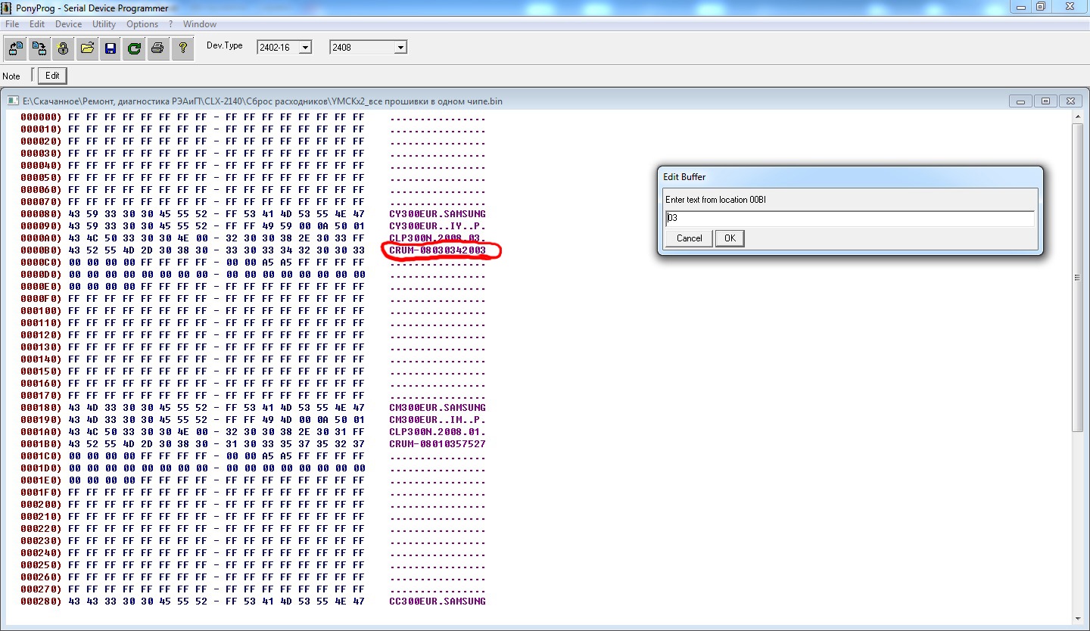The width and height of the screenshot is (1090, 631).
Task: Open security bits with the padlock icon
Action: [x=63, y=48]
